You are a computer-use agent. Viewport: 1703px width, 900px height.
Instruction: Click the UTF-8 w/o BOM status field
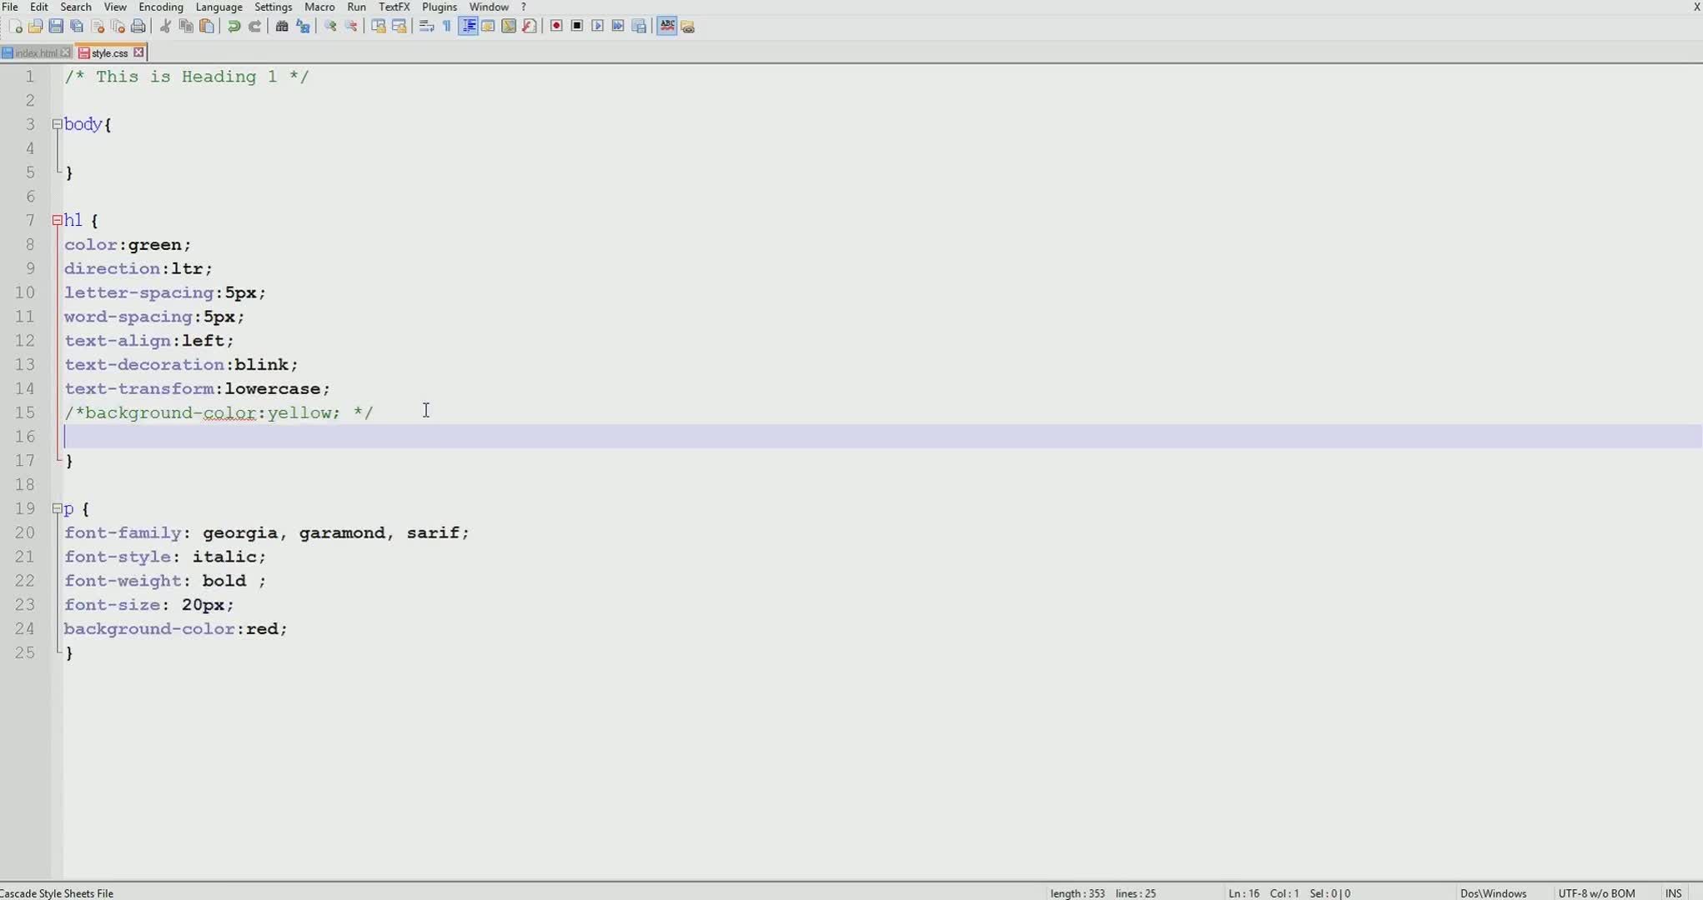(1596, 892)
